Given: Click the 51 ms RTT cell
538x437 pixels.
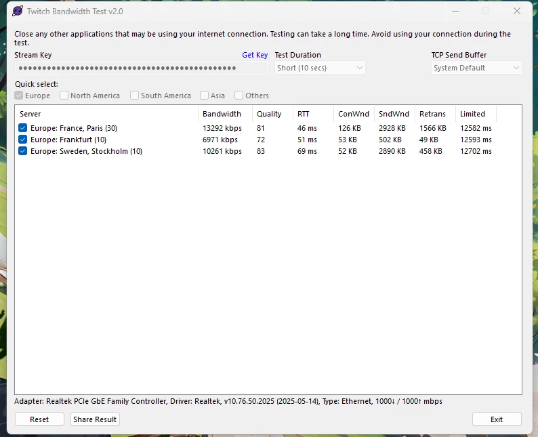Looking at the screenshot, I should [307, 140].
